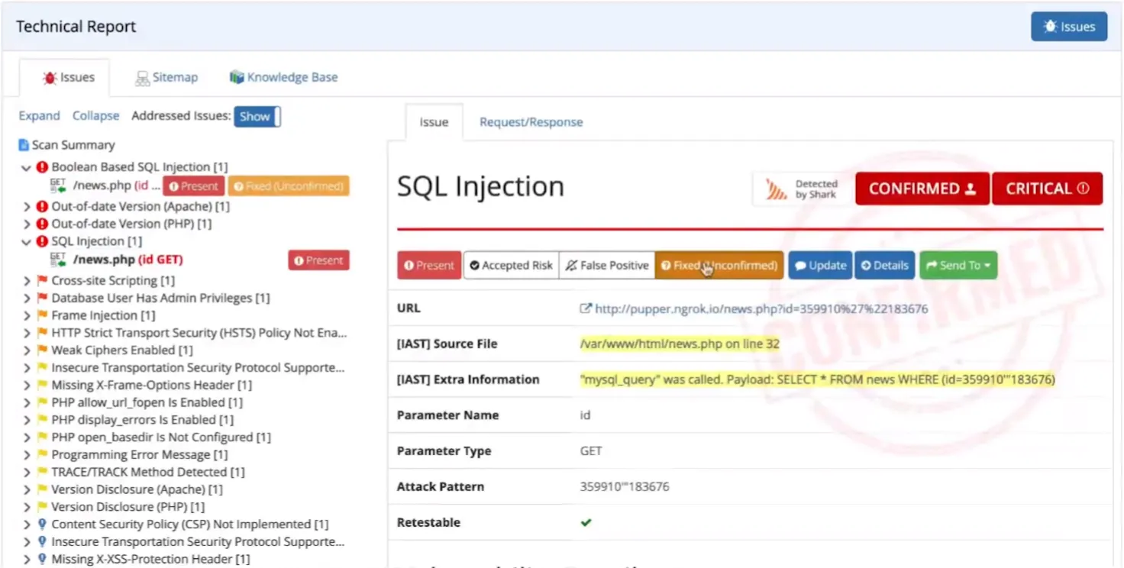Click Fixed (Unconfirmed) badge in the tree

tap(289, 186)
